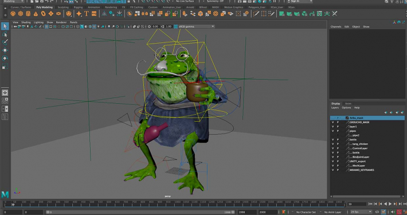The image size is (407, 215).
Task: Select the Rotate tool in toolbox
Action: (5, 58)
